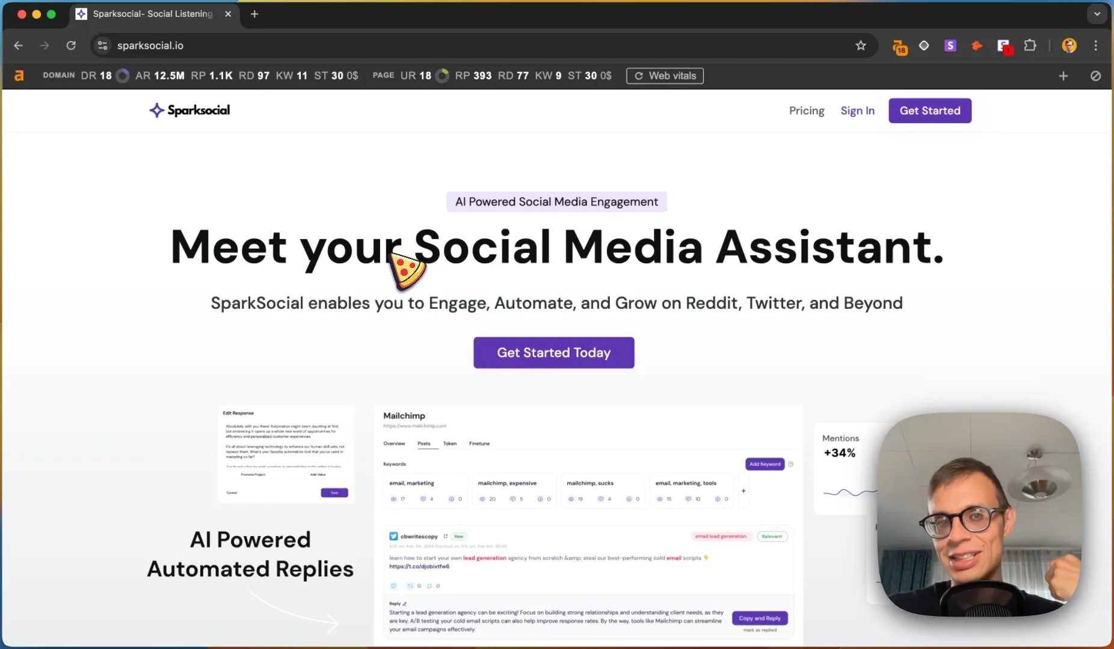This screenshot has width=1114, height=649.
Task: Open site information icon in address bar
Action: pyautogui.click(x=102, y=46)
